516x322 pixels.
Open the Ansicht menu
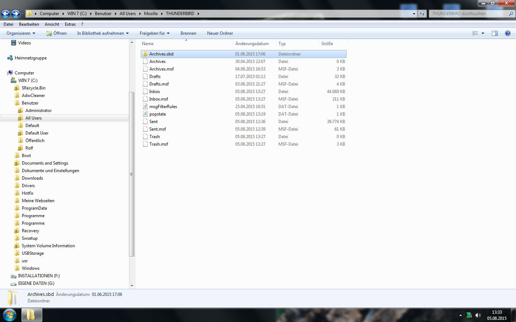tap(52, 24)
